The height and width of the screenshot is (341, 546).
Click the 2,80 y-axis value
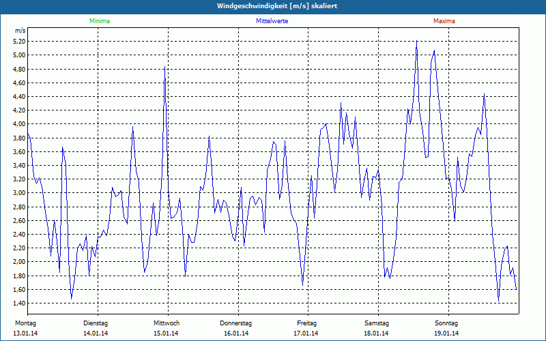(20, 207)
